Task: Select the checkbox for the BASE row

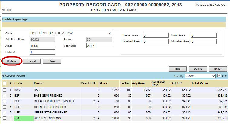Action: pos(5,90)
